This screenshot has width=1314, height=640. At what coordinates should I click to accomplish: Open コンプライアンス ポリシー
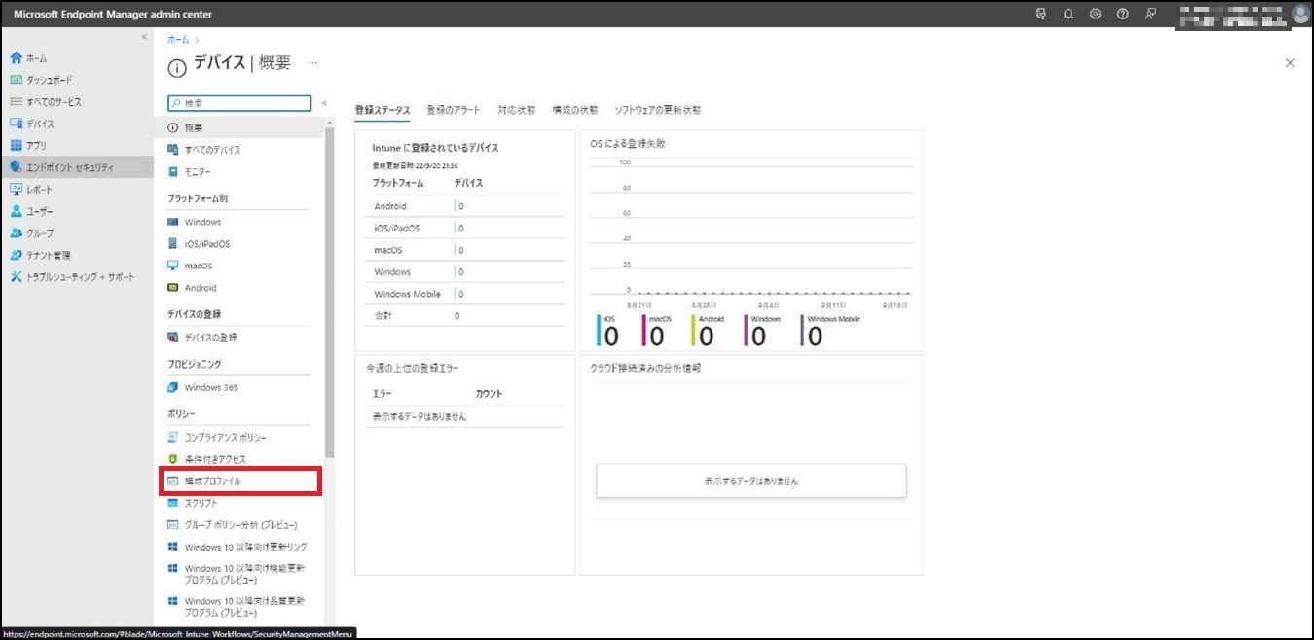coord(239,438)
